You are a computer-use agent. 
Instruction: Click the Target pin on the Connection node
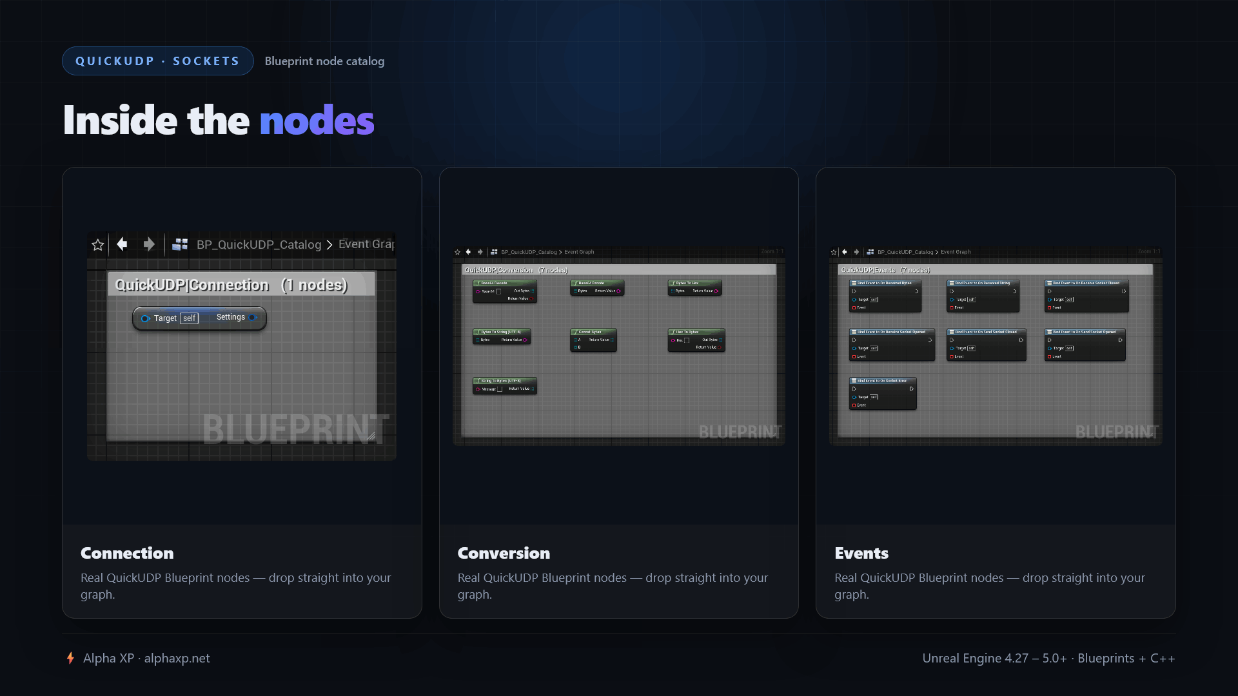(146, 318)
